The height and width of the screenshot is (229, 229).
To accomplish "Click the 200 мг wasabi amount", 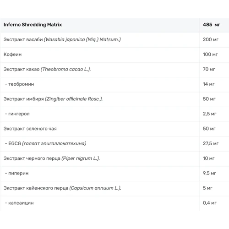I will pyautogui.click(x=211, y=39).
